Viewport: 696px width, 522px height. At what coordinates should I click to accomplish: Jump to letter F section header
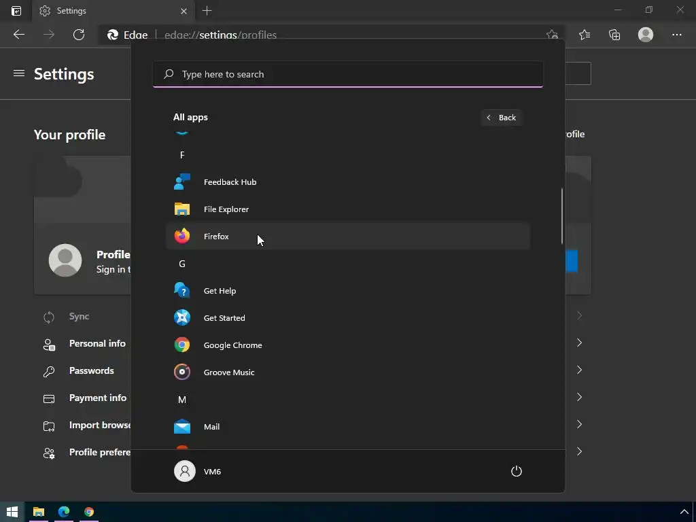tap(182, 155)
